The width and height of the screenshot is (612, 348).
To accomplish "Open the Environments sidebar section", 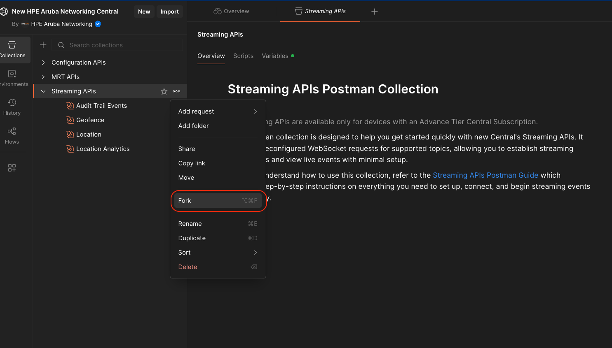I will tap(13, 78).
